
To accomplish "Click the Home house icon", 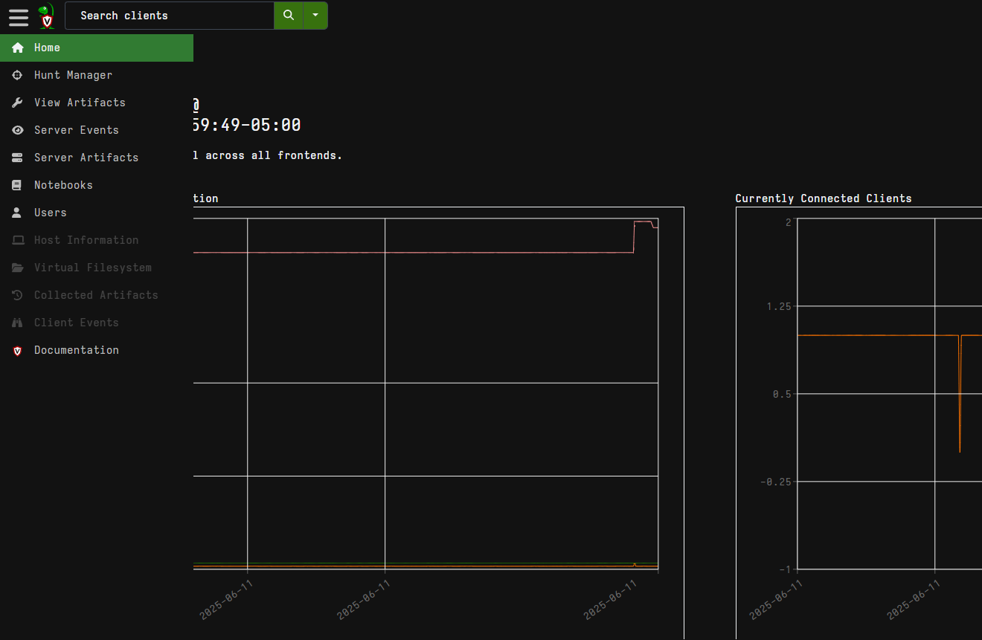I will [x=18, y=48].
